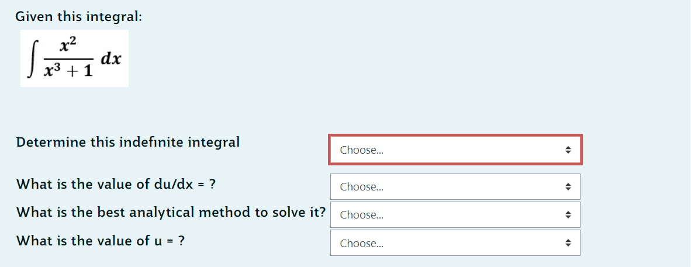Viewport: 691px width, 267px height.
Task: Click the "What is the value of du/dx" label
Action: 116,184
